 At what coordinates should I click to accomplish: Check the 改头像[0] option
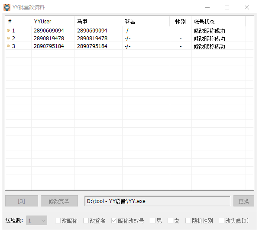click(x=221, y=221)
